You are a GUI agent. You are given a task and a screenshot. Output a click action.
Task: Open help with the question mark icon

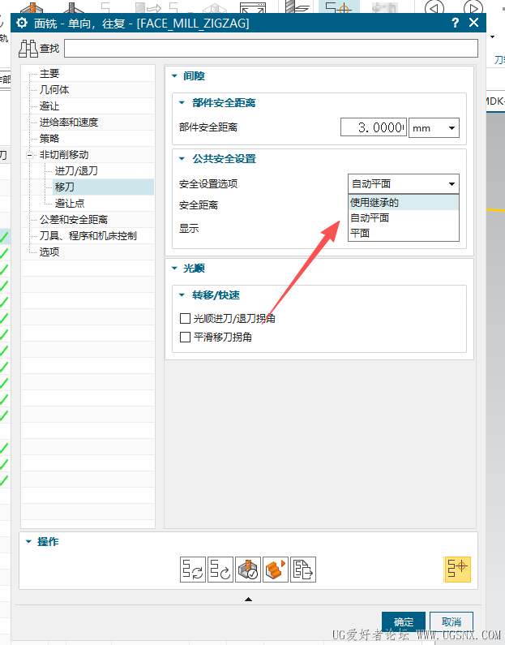pos(455,23)
